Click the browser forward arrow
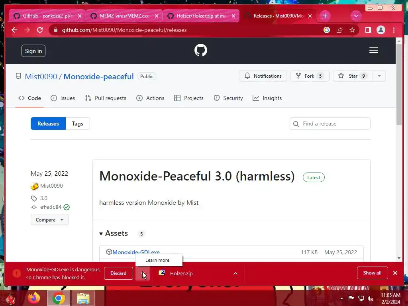Viewport: 408px width, 306px height. coord(27,30)
